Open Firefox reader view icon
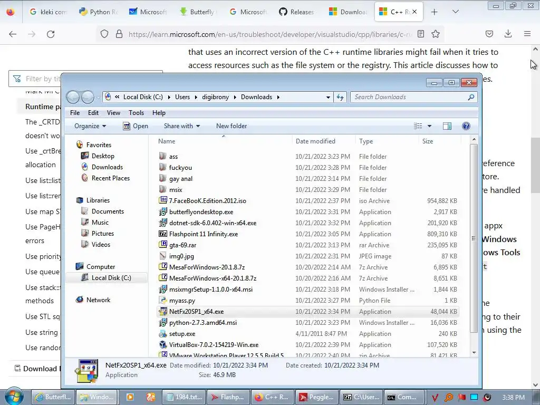 pos(421,34)
